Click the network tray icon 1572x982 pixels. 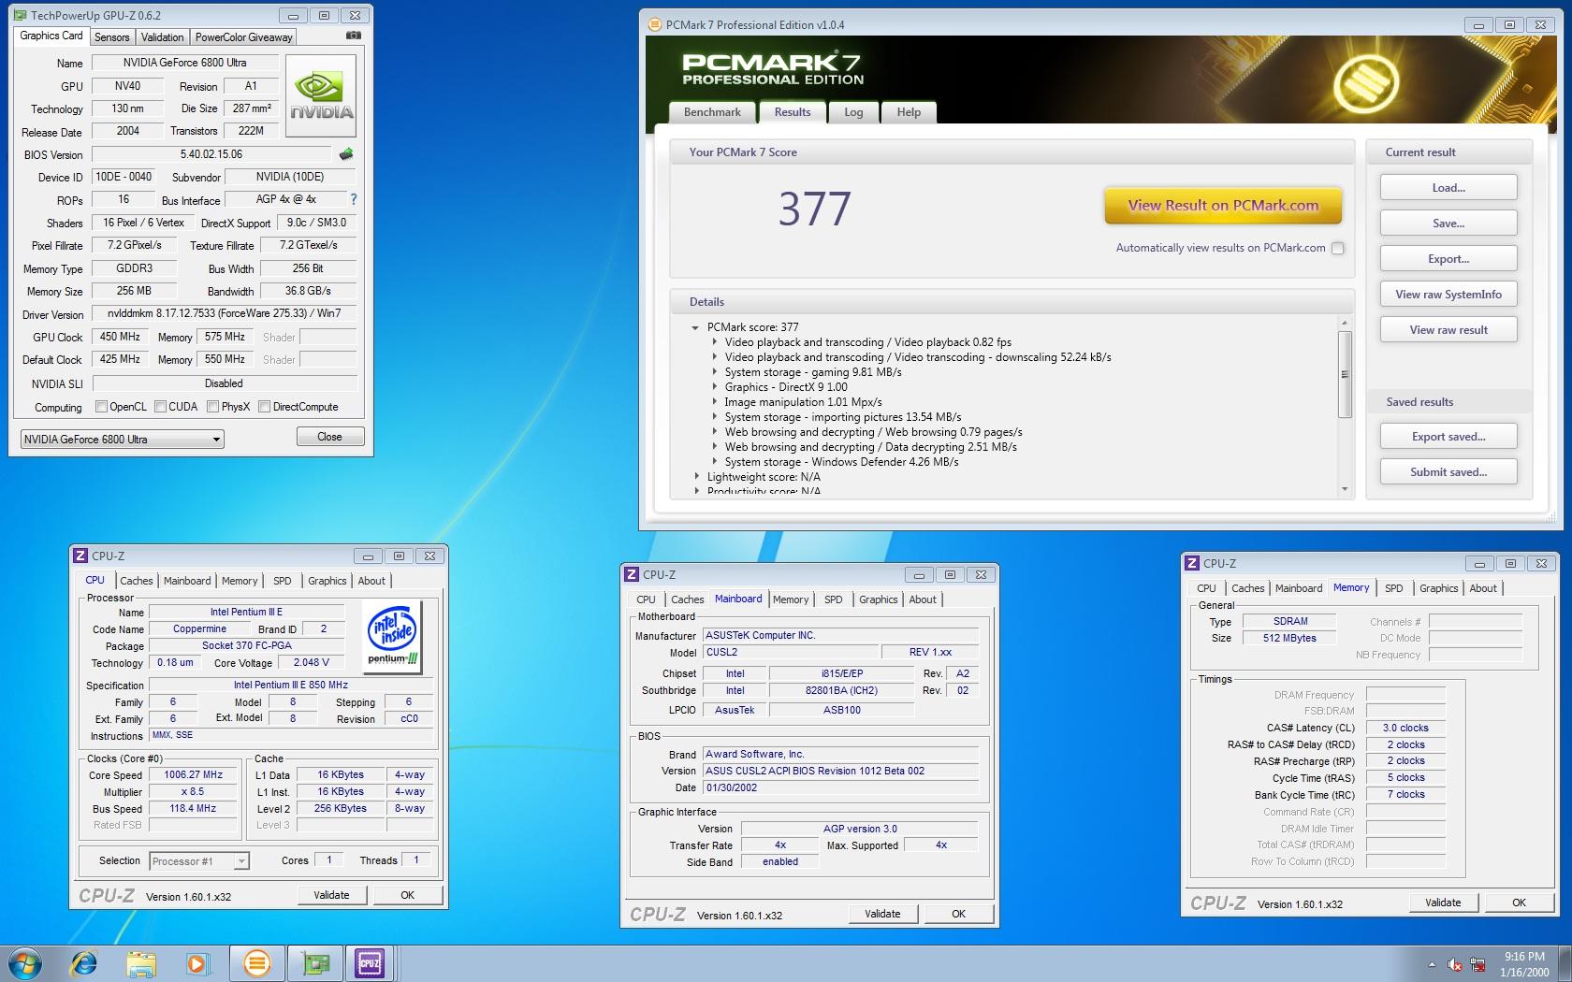pyautogui.click(x=1478, y=964)
